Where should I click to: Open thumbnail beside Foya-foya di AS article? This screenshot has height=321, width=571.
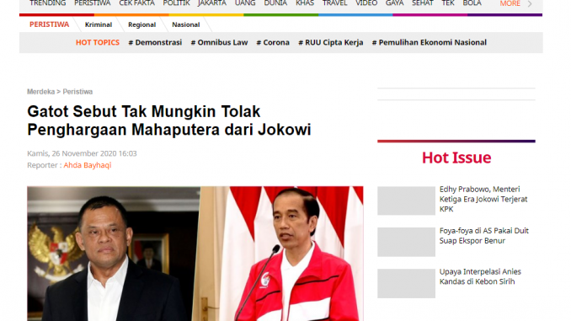[x=406, y=242]
